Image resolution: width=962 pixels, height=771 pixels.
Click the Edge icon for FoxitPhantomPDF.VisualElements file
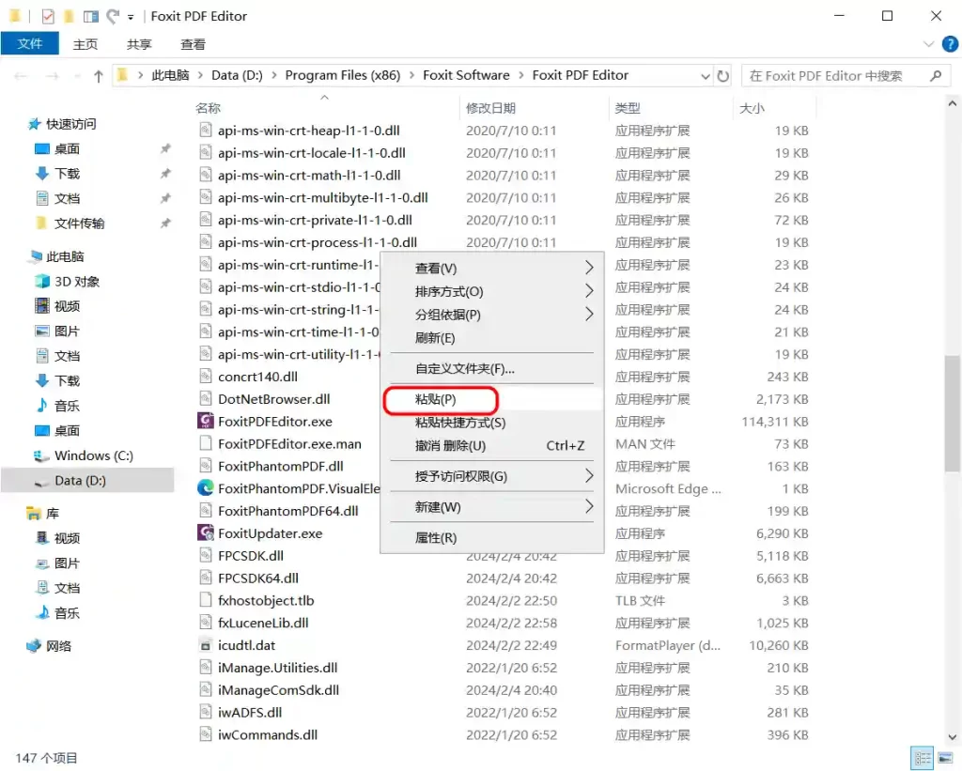click(206, 488)
